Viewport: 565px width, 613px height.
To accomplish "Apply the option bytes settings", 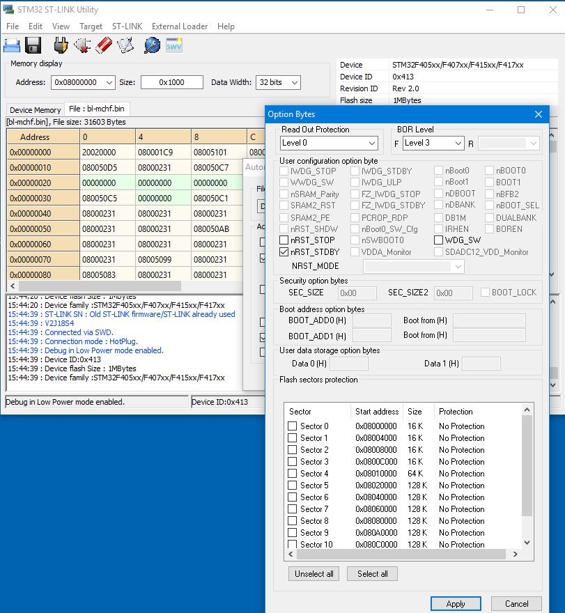I will (456, 604).
